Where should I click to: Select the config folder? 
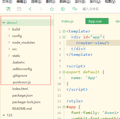(x=17, y=36)
